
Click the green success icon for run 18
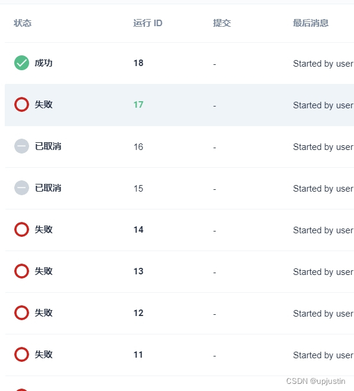pyautogui.click(x=21, y=63)
